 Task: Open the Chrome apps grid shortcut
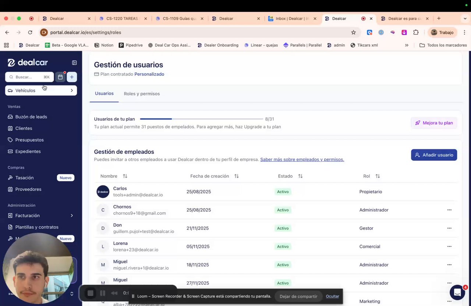click(6, 45)
